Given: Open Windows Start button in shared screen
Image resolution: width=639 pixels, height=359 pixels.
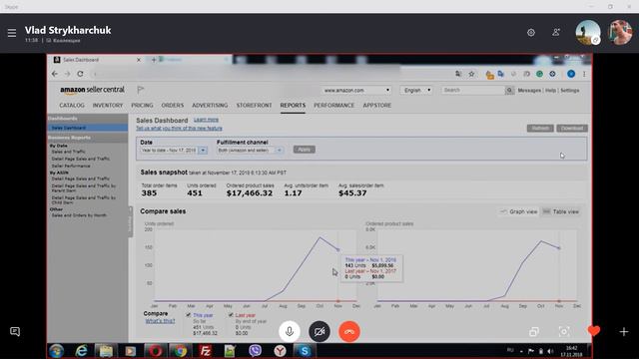Looking at the screenshot, I should pyautogui.click(x=57, y=351).
